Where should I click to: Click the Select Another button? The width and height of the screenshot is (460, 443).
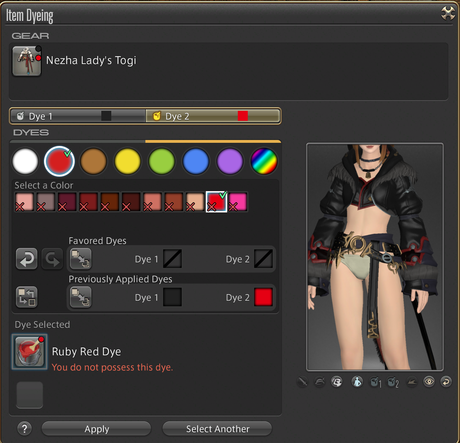(217, 429)
